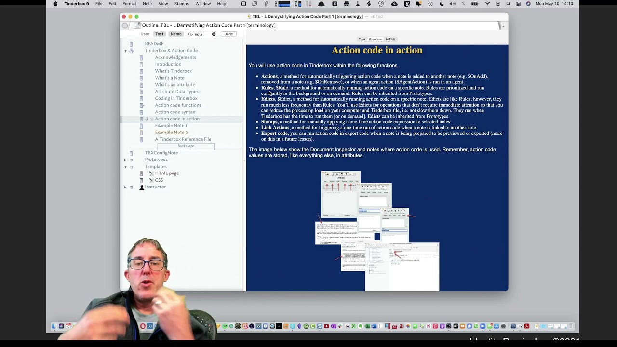Toggle Text search scope
This screenshot has width=617, height=347.
[159, 34]
